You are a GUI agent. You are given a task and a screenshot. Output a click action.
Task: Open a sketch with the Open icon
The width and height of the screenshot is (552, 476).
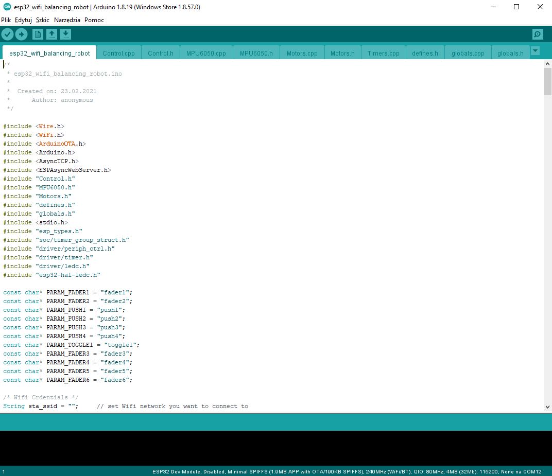point(51,34)
